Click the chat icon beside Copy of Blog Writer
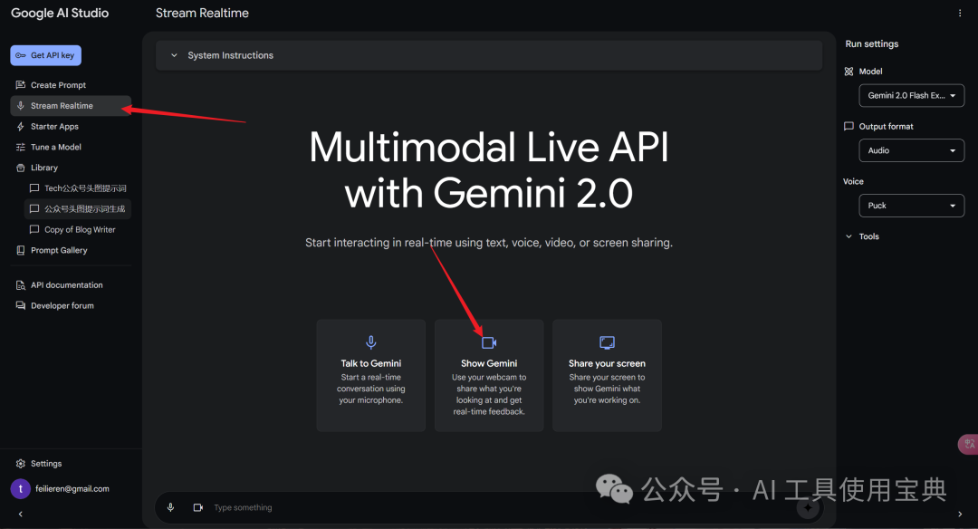Image resolution: width=978 pixels, height=529 pixels. tap(34, 229)
